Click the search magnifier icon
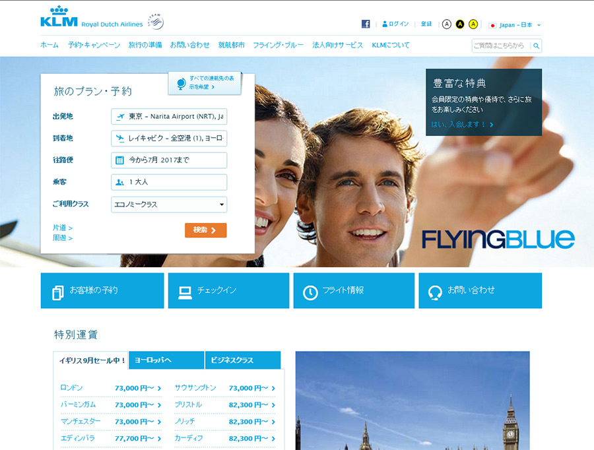Image resolution: width=594 pixels, height=450 pixels. [536, 46]
